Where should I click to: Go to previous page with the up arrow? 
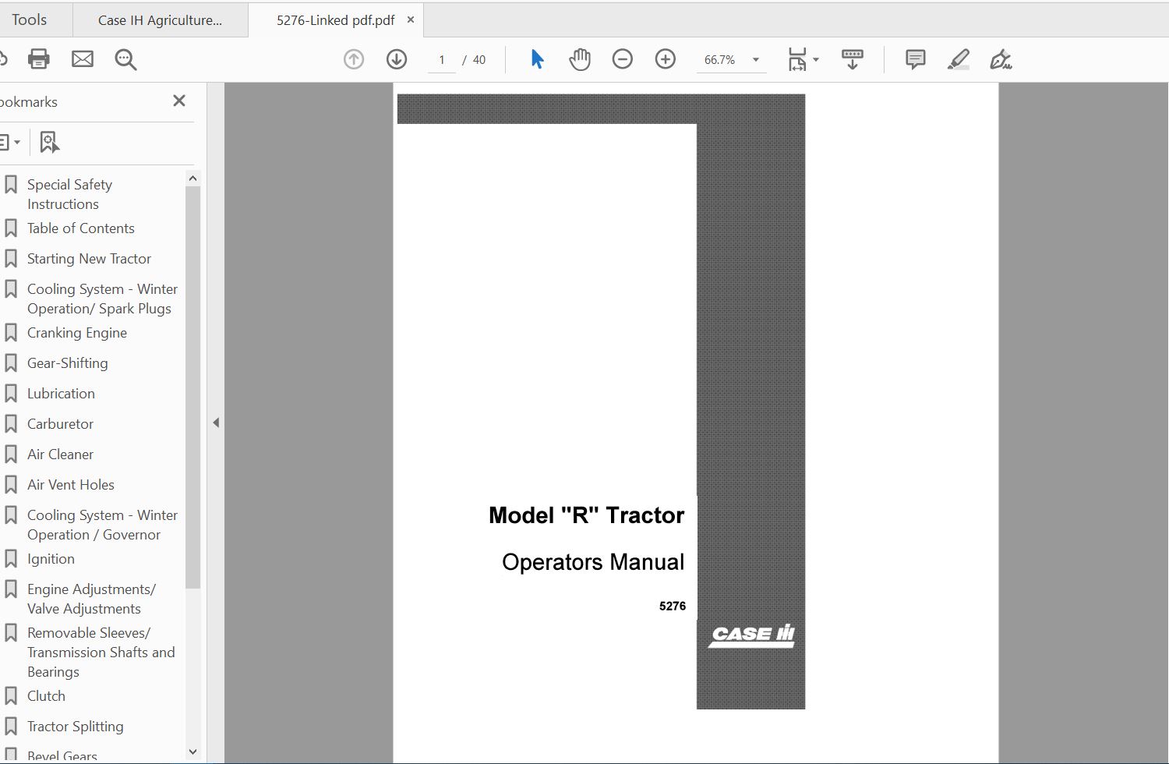(x=354, y=59)
